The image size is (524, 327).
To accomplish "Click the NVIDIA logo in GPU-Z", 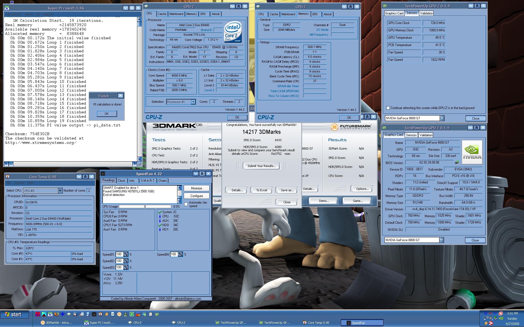I will 472,152.
